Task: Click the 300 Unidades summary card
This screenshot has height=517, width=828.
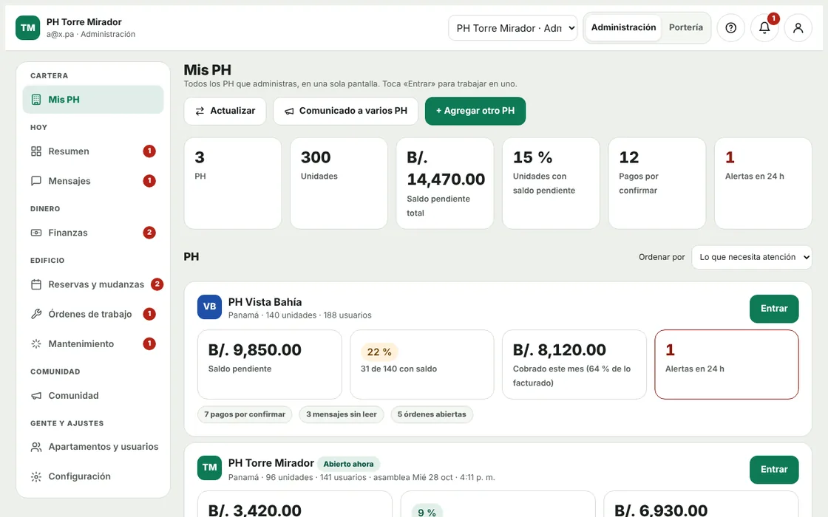Action: (x=339, y=183)
